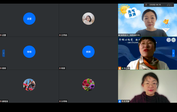177x112 pixels.
Task: Click muted mic icon beside 孙秀梅 label
Action: tap(60, 101)
